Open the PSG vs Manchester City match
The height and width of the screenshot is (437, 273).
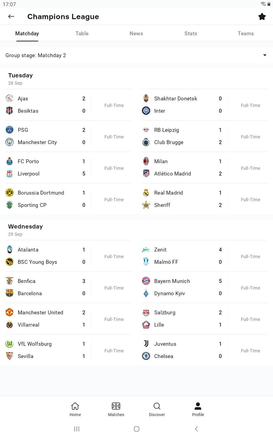tap(68, 136)
